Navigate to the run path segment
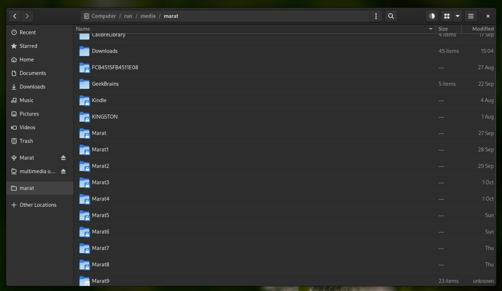Viewport: 502px width, 291px height. [128, 16]
